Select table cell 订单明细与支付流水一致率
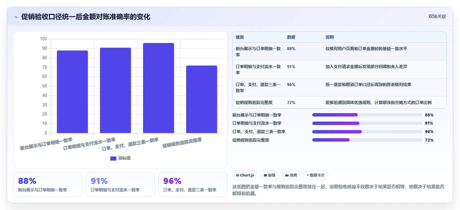460x210 pixels. [258, 69]
